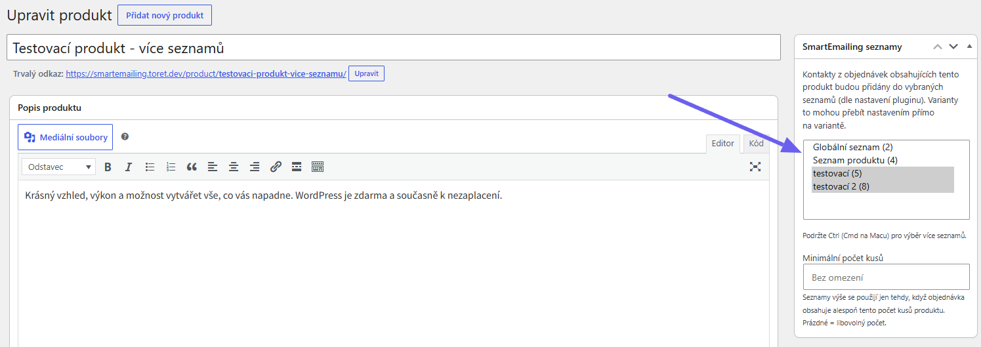Insert or edit a link
Image resolution: width=981 pixels, height=347 pixels.
276,167
